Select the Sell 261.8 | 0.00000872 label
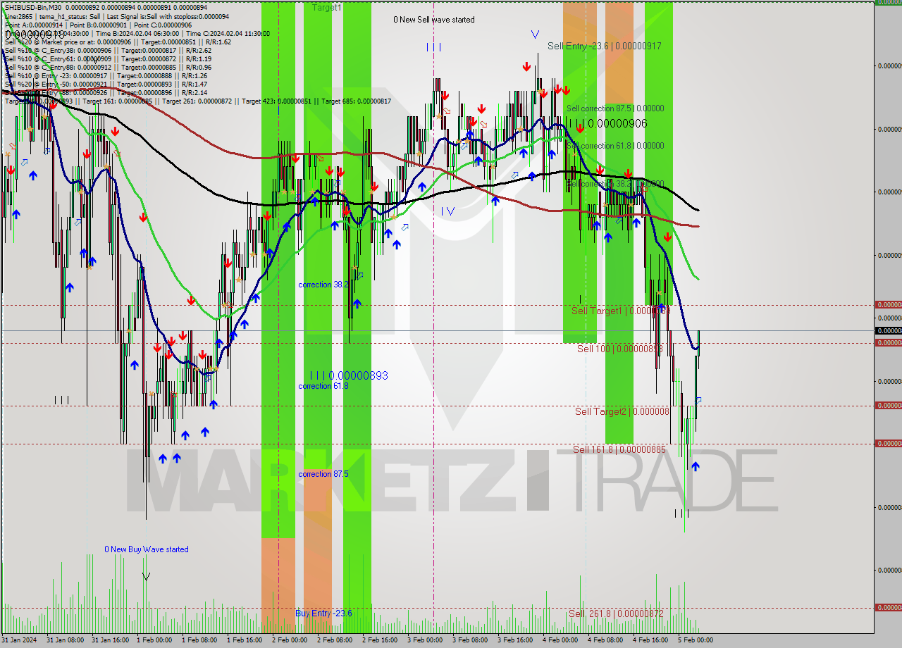 click(x=616, y=613)
